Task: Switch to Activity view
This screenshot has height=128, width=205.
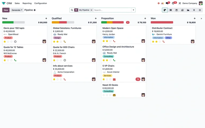Action: [200, 10]
